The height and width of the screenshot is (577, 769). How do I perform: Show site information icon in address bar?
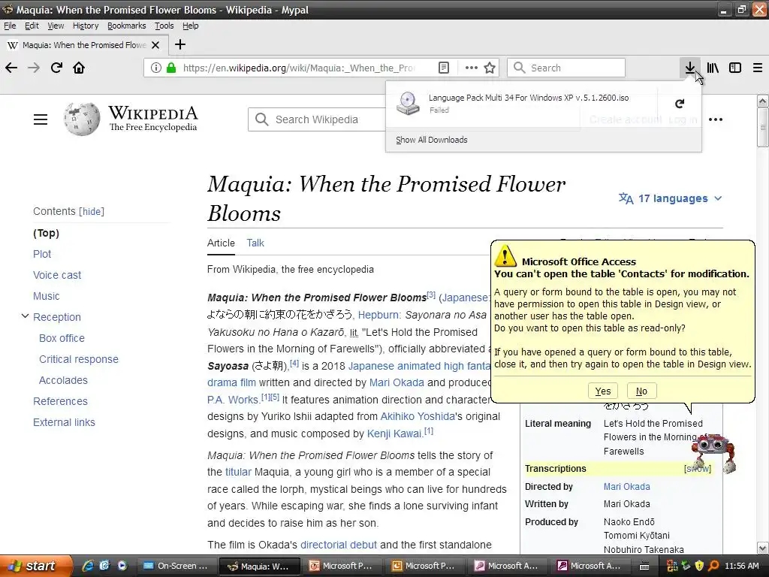tap(156, 68)
